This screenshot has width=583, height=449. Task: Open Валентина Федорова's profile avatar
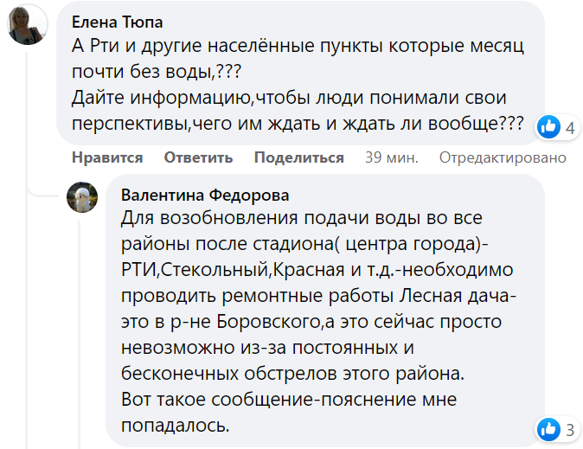82,198
